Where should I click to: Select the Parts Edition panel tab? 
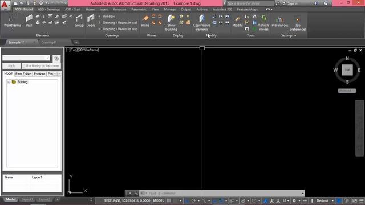pyautogui.click(x=23, y=73)
